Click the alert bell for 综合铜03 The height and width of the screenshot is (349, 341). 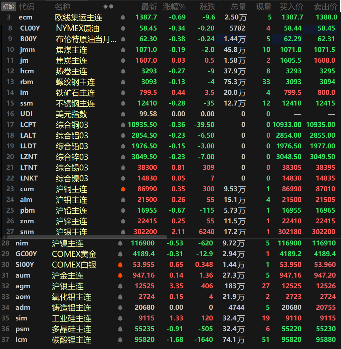pyautogui.click(x=123, y=125)
